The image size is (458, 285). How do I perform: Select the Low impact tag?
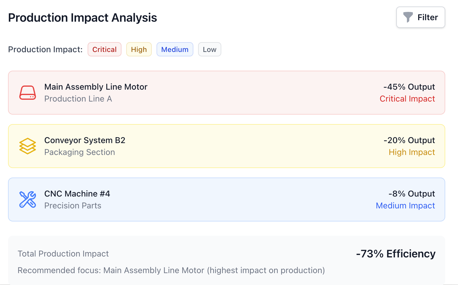(x=210, y=49)
